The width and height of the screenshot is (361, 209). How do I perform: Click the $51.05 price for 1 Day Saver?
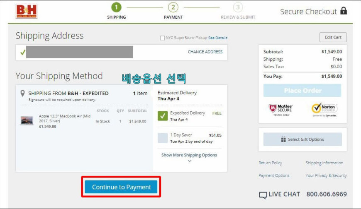coord(215,135)
